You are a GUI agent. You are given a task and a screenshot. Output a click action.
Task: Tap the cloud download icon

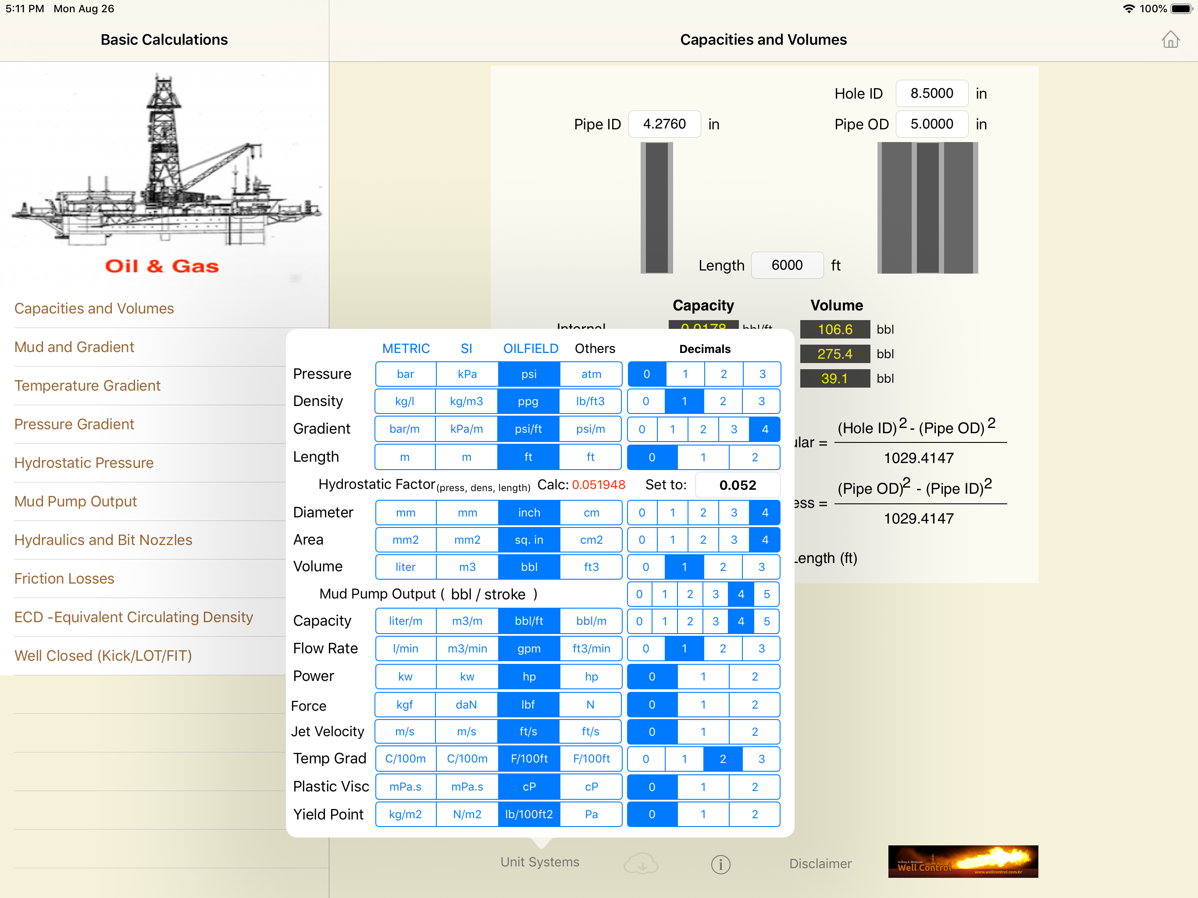pos(641,863)
